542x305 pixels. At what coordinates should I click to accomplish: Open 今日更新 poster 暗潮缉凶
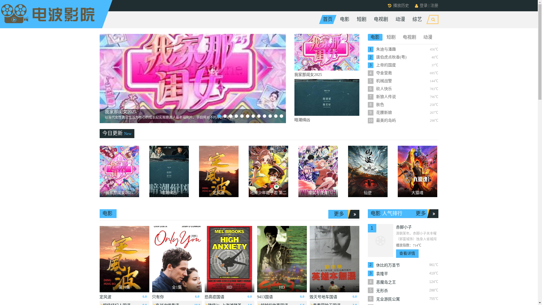click(169, 171)
